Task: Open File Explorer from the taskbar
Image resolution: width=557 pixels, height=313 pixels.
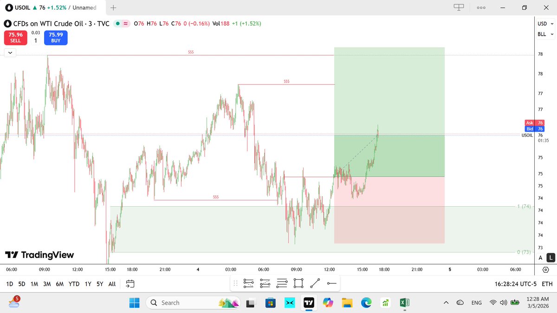Action: click(x=347, y=303)
